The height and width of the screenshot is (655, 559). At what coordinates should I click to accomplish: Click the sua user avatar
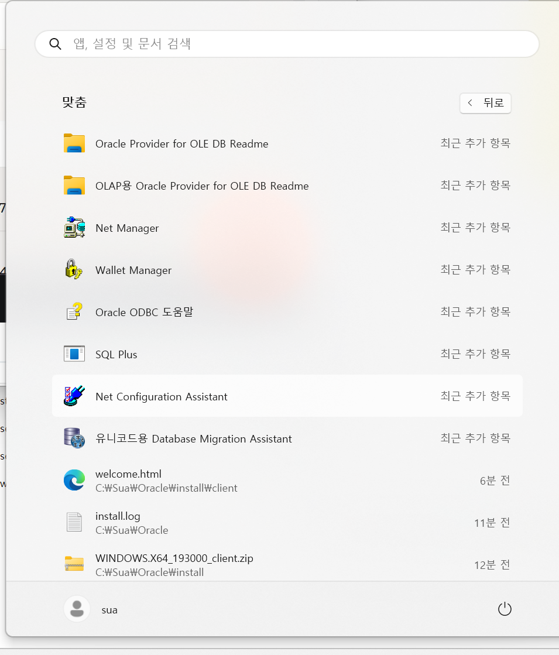pos(77,609)
